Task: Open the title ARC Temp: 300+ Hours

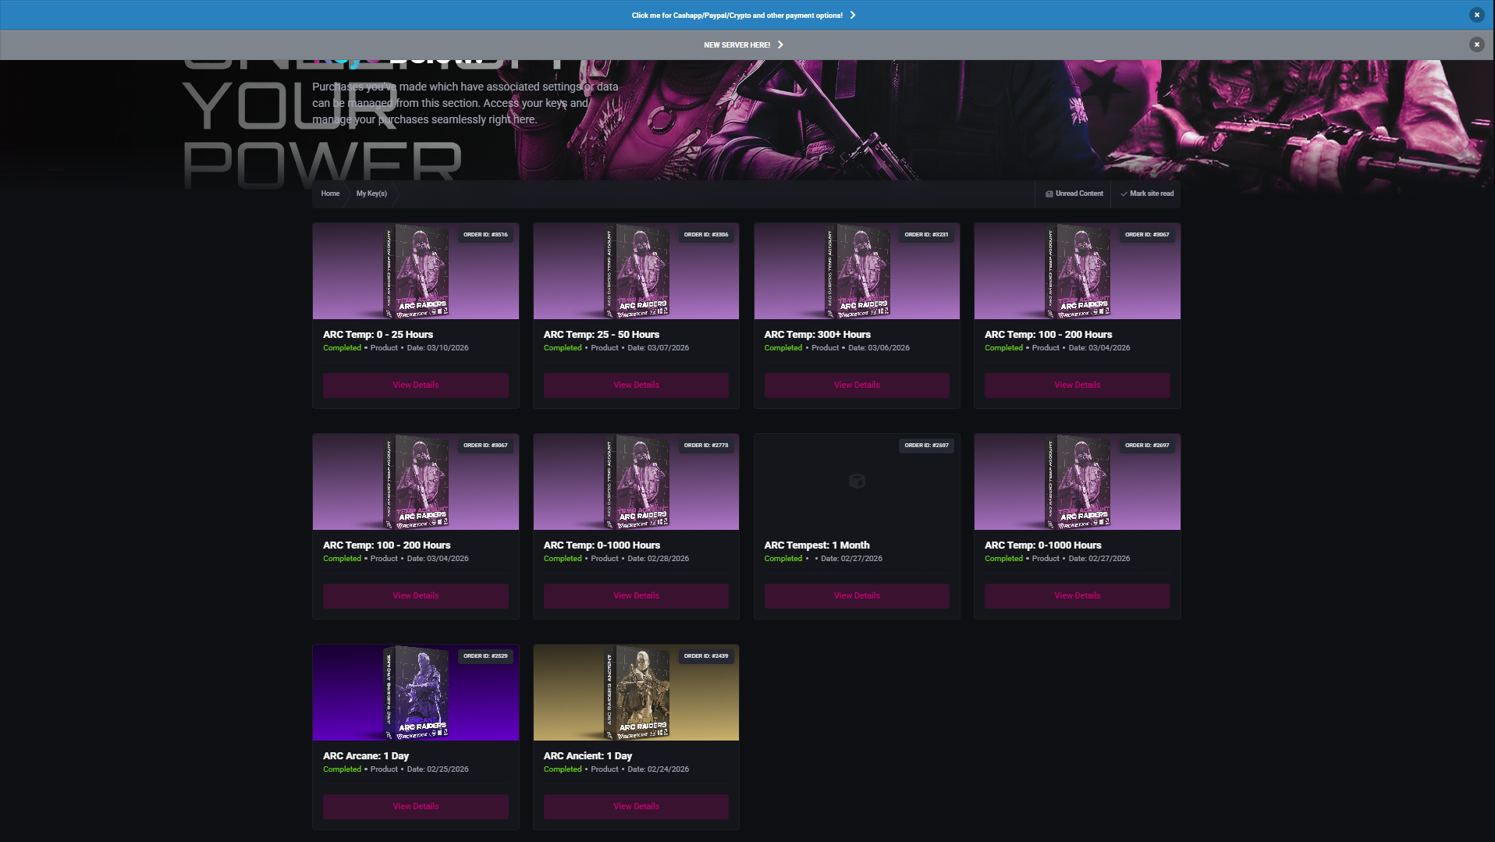Action: (x=817, y=335)
